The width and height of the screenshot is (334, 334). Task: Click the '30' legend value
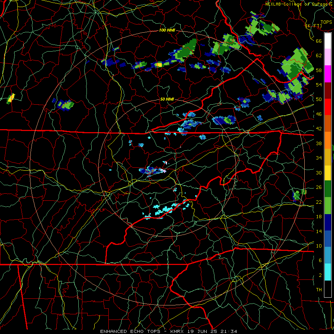pos(319,173)
